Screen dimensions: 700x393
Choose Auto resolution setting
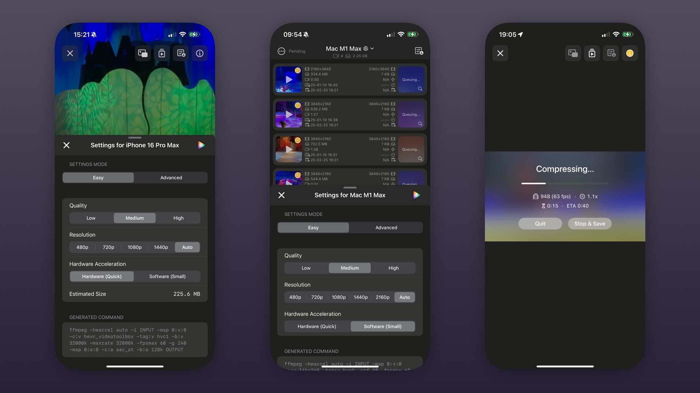pyautogui.click(x=187, y=247)
